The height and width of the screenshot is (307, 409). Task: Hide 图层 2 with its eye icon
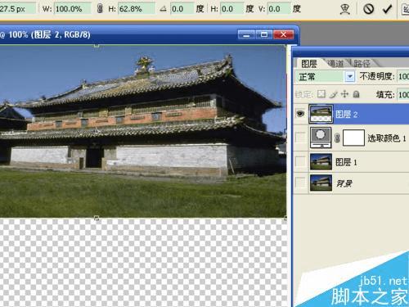tap(300, 114)
